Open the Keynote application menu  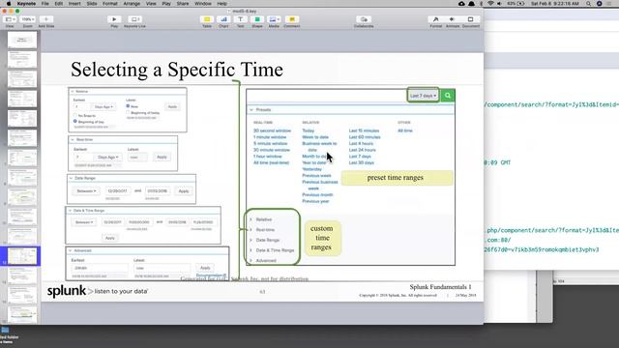click(x=26, y=4)
